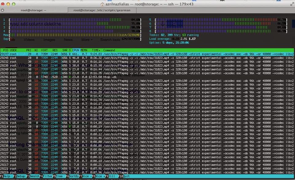
Task: Open the F6 SortBy option
Action: click(72, 176)
